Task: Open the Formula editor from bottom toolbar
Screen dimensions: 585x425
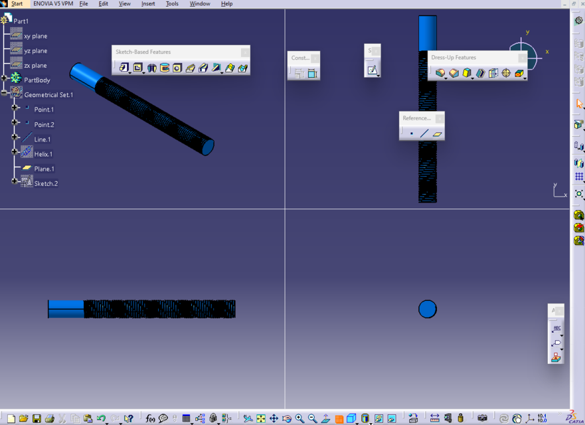Action: pyautogui.click(x=149, y=418)
